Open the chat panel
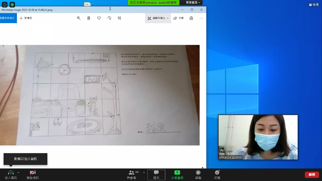Viewport: 322px width, 181px height. (156, 174)
